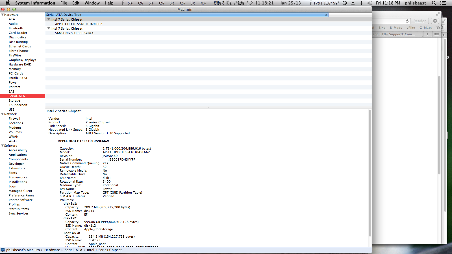Image resolution: width=452 pixels, height=254 pixels.
Task: Select SAMSUNG SSD 830 Series device
Action: pos(74,33)
